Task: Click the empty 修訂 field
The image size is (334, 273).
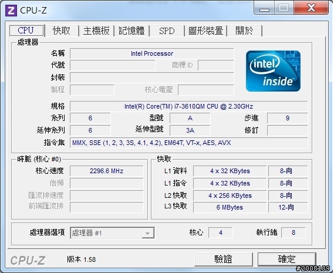Action: click(x=288, y=130)
